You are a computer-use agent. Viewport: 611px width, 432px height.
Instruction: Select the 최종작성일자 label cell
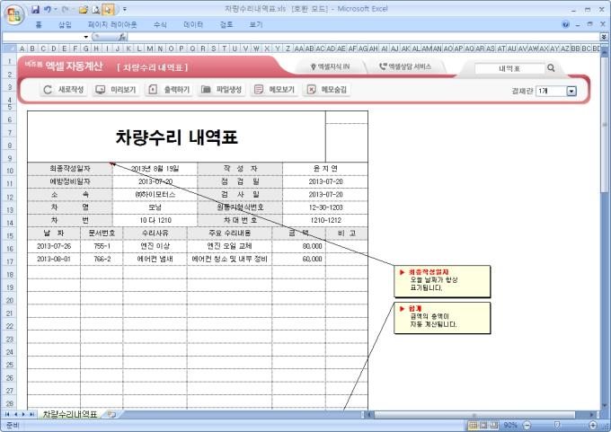(70, 169)
